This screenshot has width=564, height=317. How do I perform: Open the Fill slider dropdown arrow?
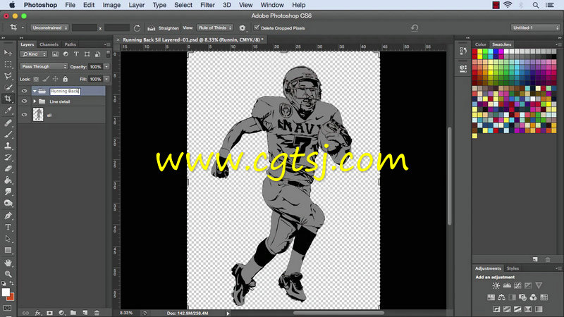106,79
